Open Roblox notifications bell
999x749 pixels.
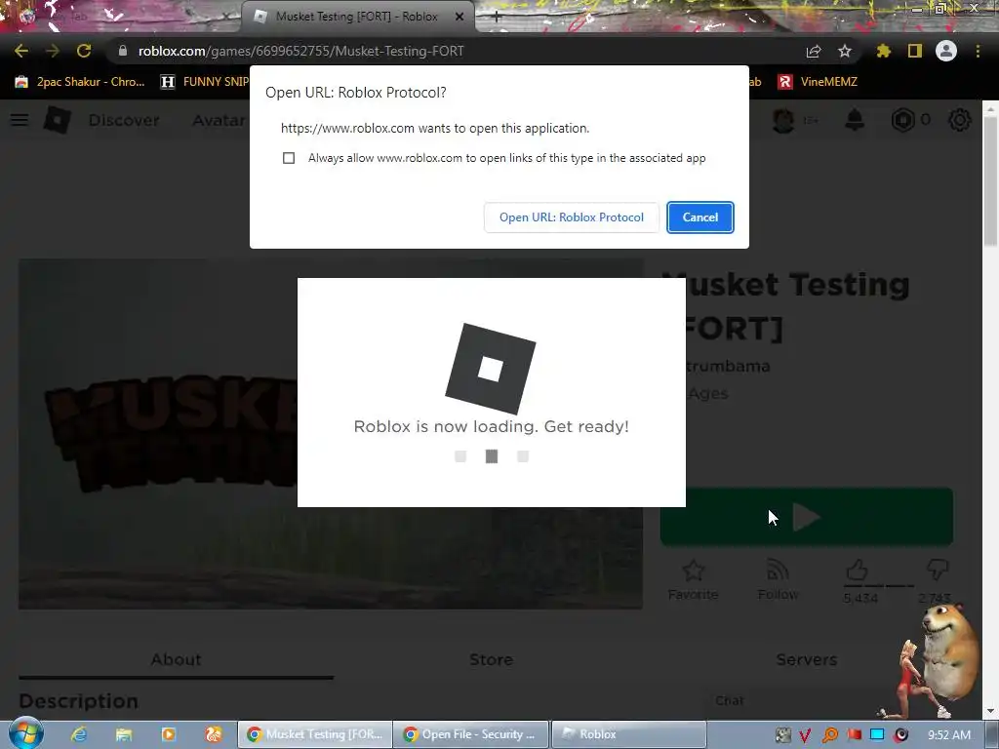pos(855,120)
